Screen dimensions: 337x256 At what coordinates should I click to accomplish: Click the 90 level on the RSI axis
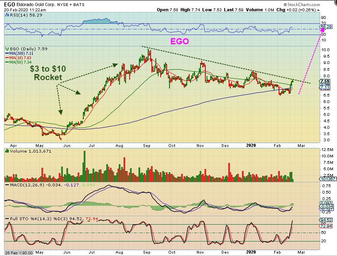(323, 18)
